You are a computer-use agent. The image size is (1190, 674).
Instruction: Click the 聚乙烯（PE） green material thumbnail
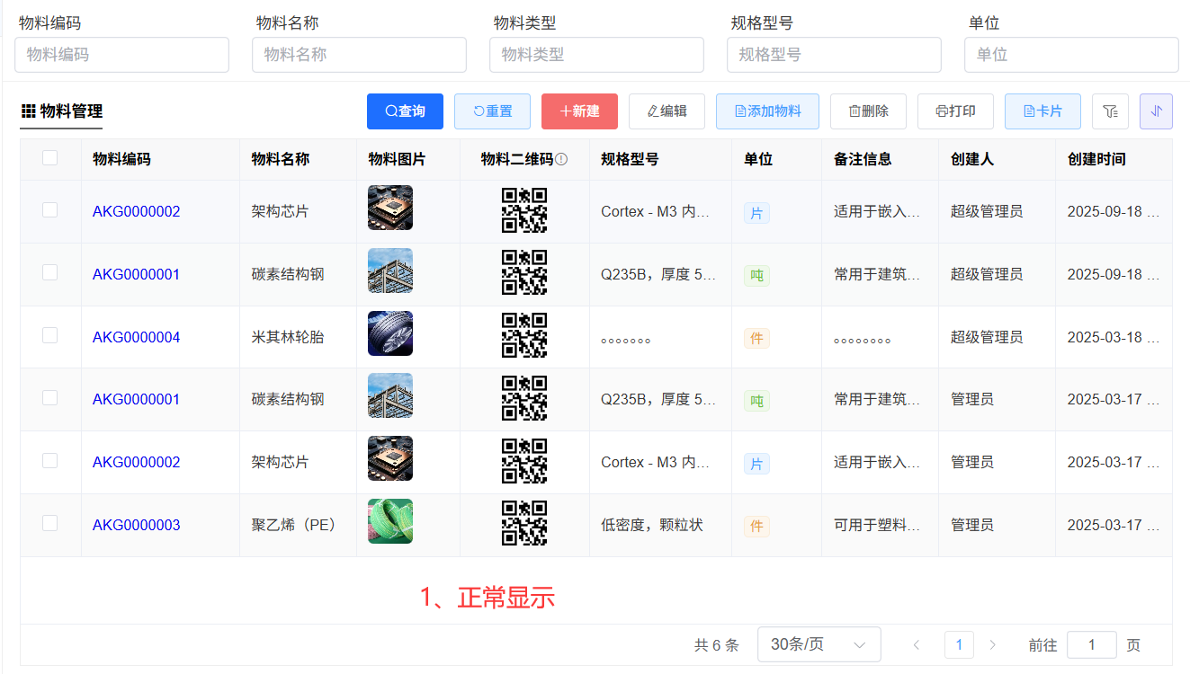pos(390,521)
